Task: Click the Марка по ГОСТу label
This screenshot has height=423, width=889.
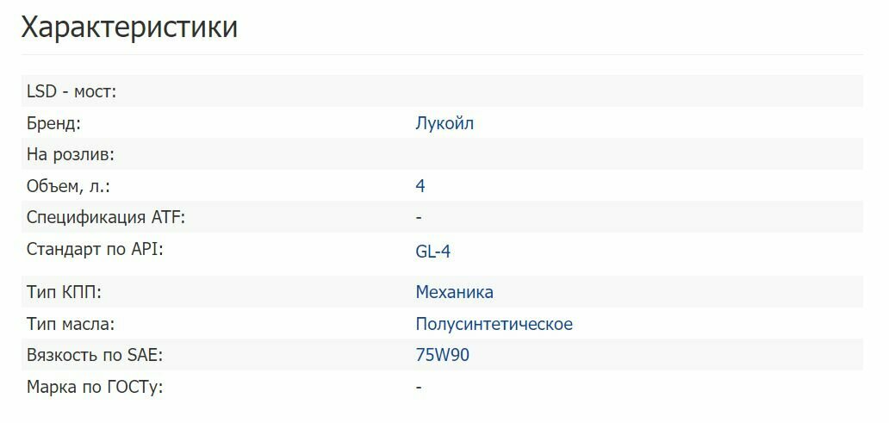Action: (95, 388)
